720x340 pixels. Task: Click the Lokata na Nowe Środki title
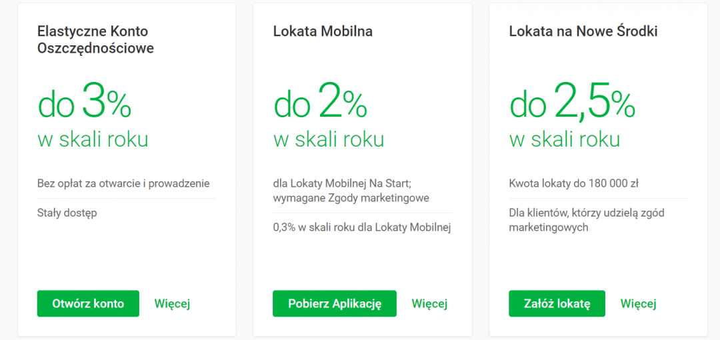(583, 31)
